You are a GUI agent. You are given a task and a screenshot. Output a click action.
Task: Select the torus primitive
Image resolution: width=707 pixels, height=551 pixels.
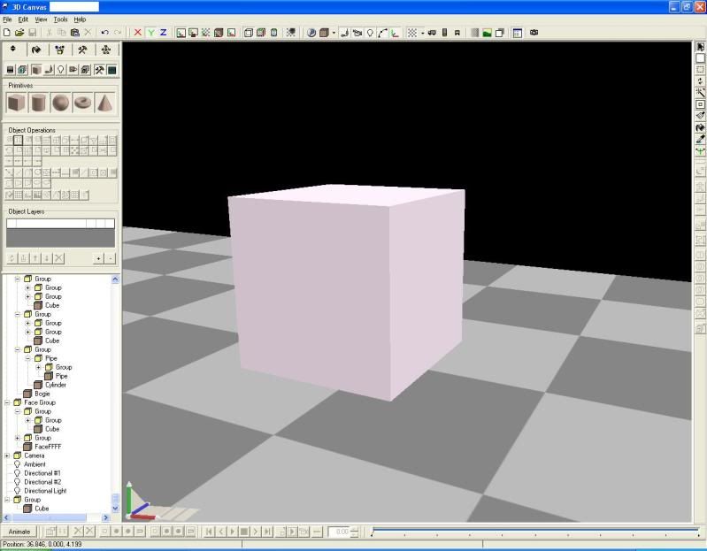pos(82,103)
